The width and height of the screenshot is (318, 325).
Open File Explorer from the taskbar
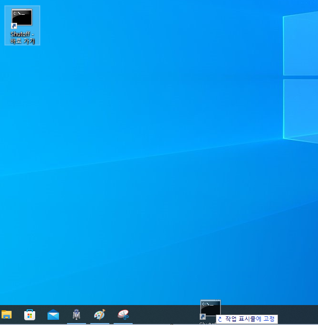(7, 315)
